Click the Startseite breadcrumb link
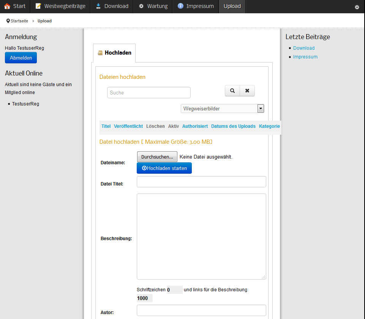365x319 pixels. (19, 21)
